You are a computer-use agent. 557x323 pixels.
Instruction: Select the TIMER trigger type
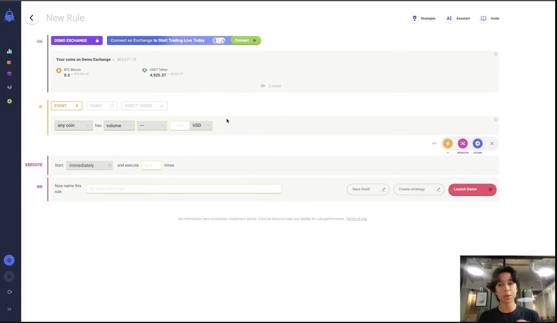pyautogui.click(x=102, y=106)
